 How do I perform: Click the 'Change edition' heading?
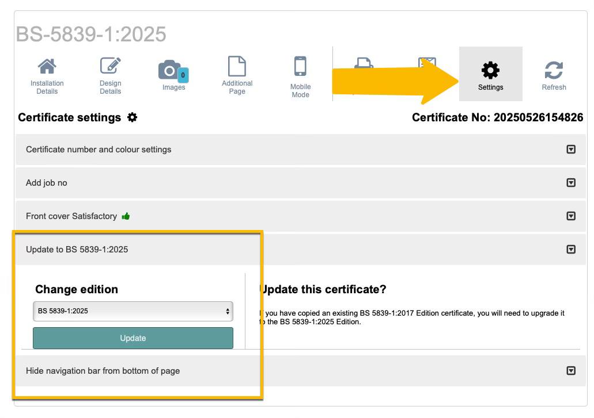pyautogui.click(x=77, y=289)
